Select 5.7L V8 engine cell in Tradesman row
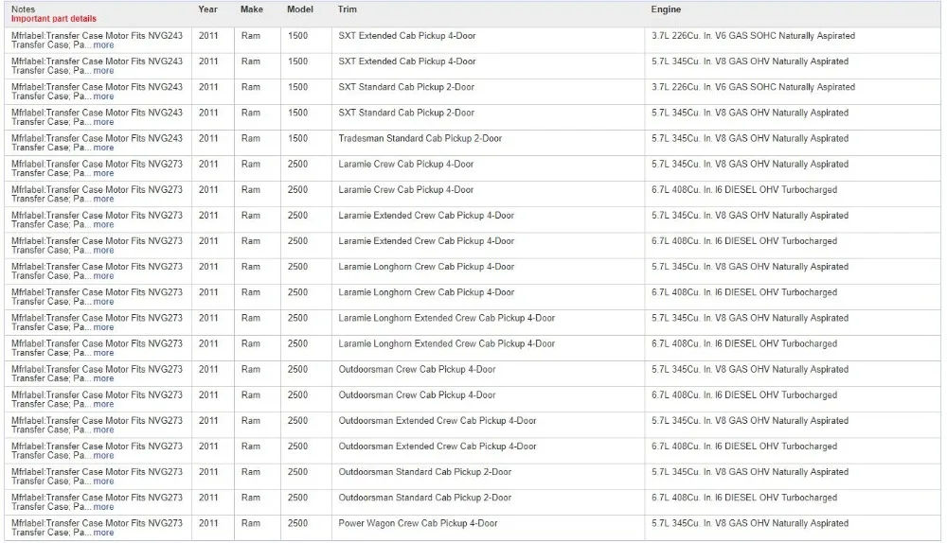The image size is (947, 543). coord(750,139)
